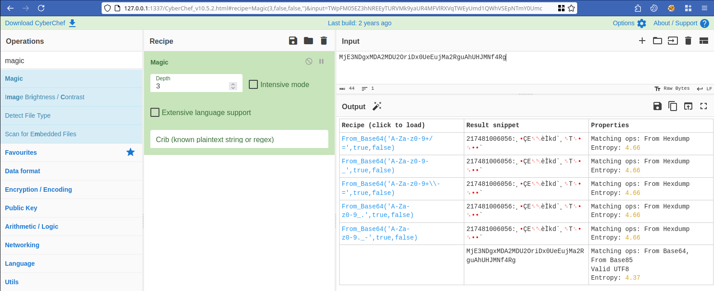The image size is (714, 291).
Task: Open folder as input
Action: pyautogui.click(x=658, y=41)
